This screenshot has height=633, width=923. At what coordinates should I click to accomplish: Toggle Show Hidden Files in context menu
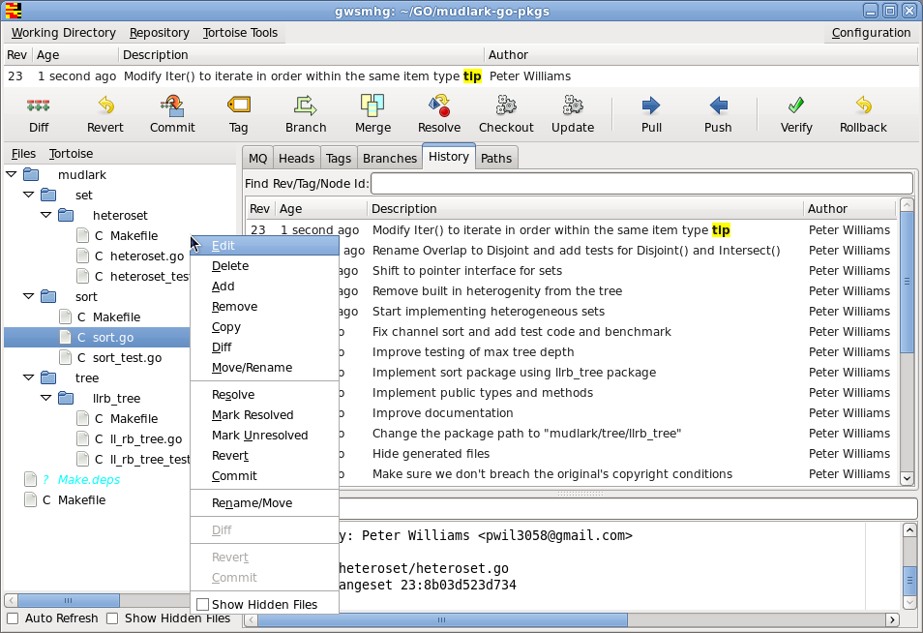tap(203, 605)
